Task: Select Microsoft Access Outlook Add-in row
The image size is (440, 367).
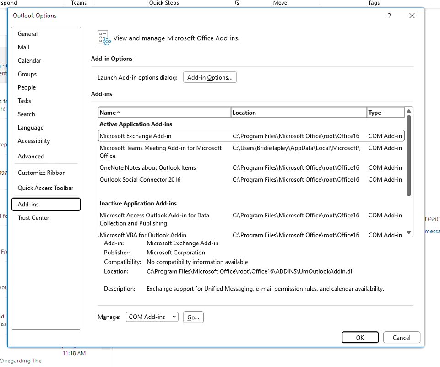Action: (251, 219)
